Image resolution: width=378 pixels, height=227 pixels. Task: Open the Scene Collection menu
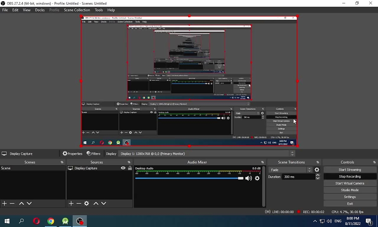click(77, 10)
